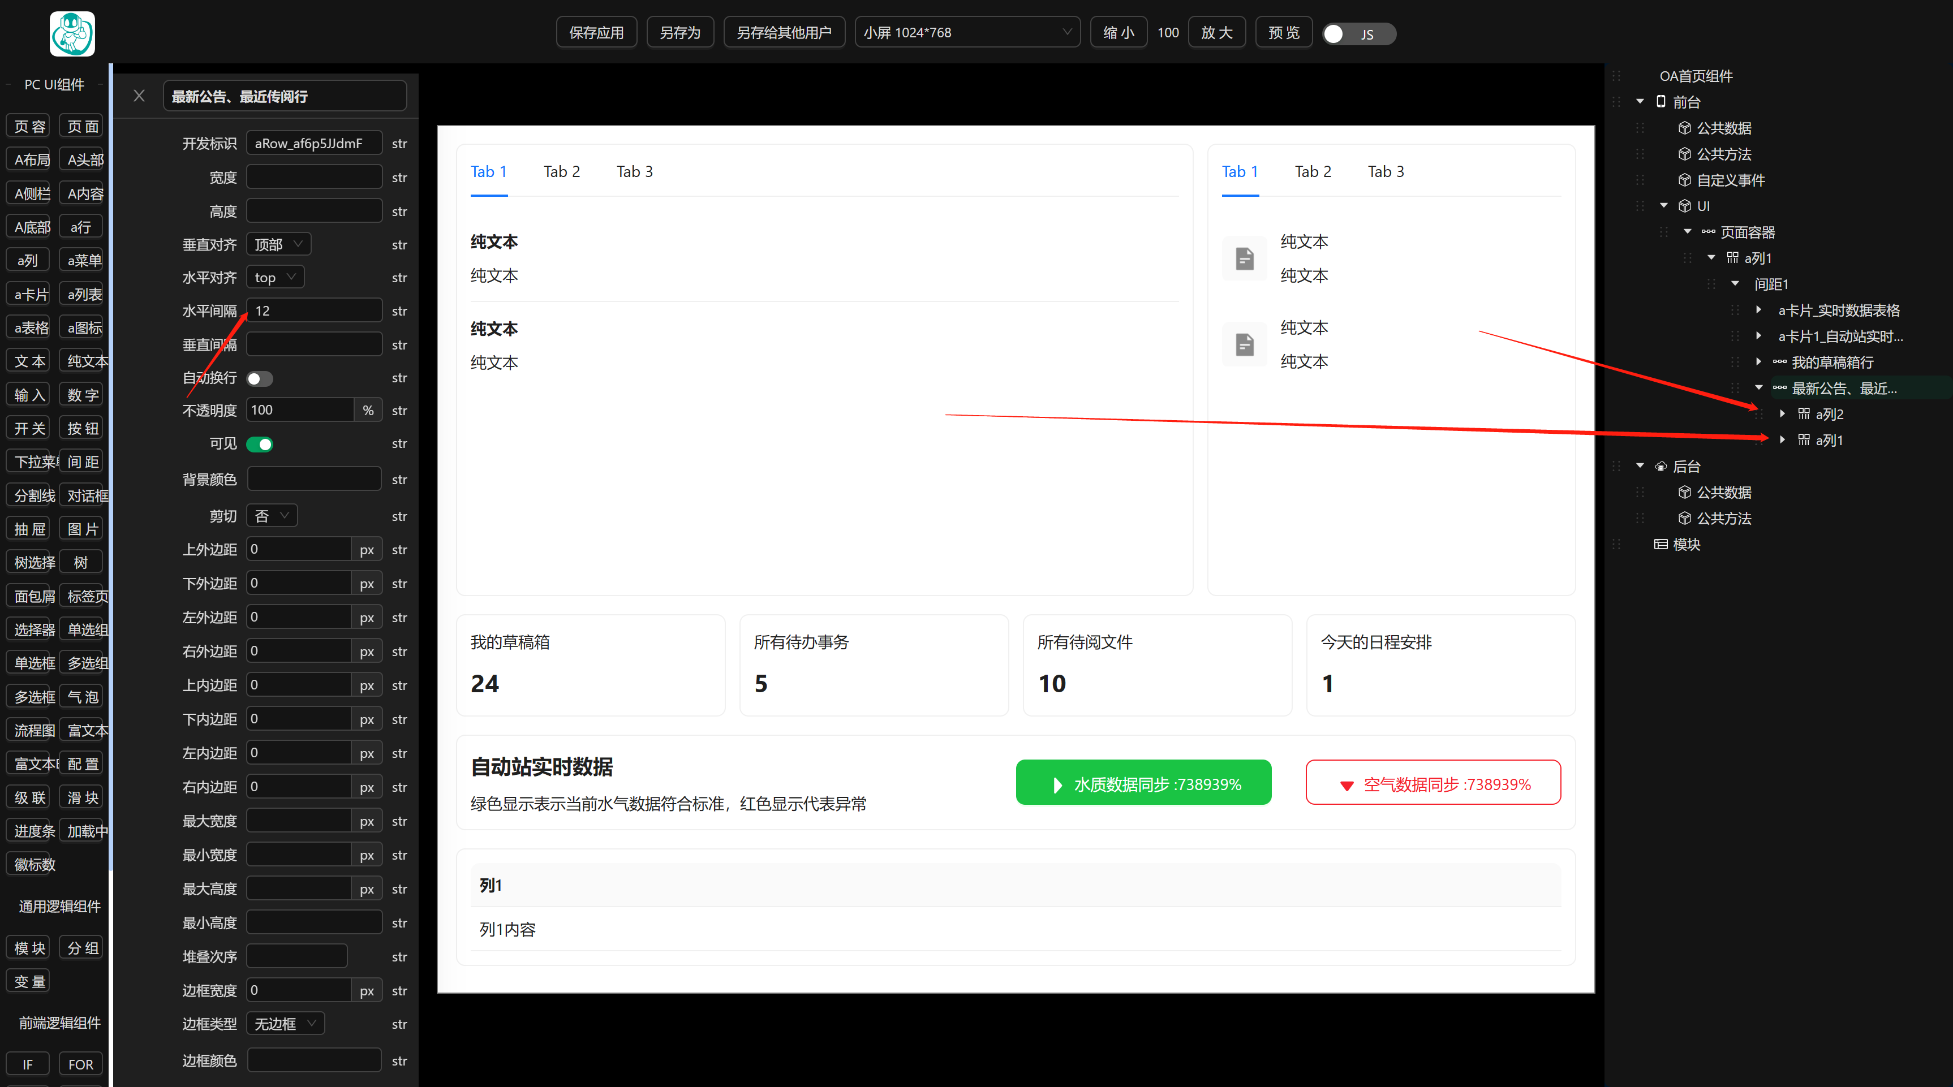Switch to Tab 2 in left card
This screenshot has width=1953, height=1087.
[561, 171]
